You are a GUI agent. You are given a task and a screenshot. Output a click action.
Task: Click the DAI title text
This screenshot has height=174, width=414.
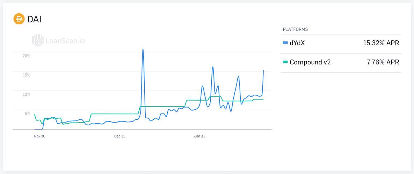pos(34,19)
